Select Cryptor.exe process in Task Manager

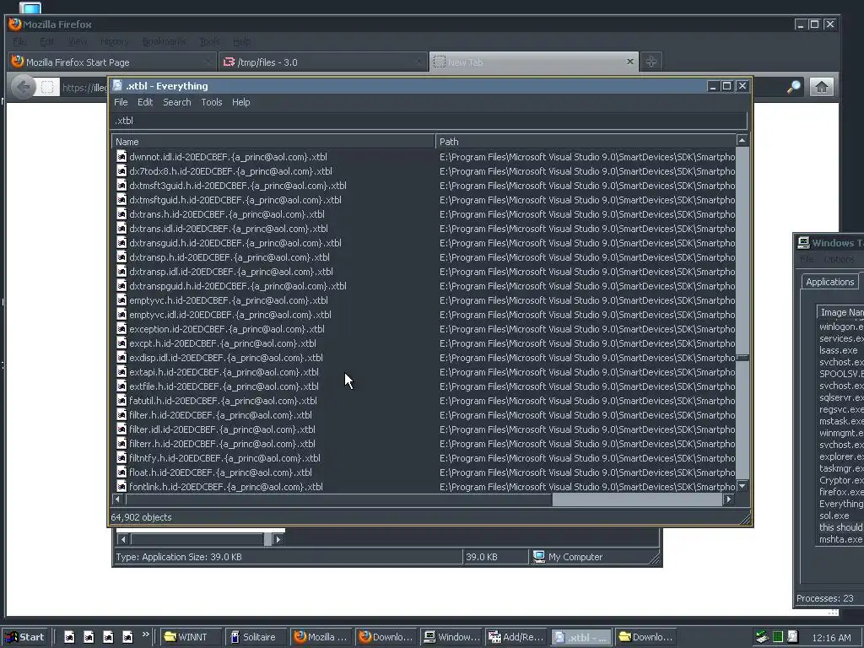(841, 480)
